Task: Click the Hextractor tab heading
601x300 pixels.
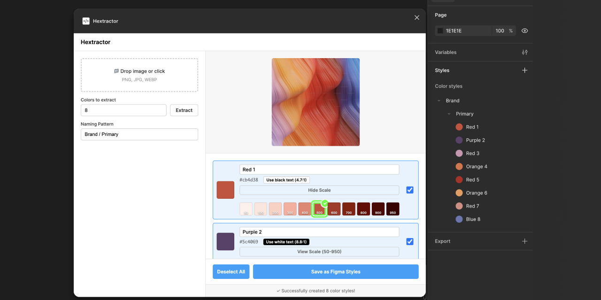Action: coord(96,42)
